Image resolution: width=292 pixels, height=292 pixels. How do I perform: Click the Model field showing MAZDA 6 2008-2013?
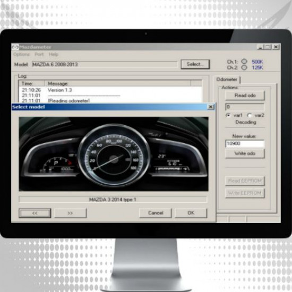coord(104,64)
